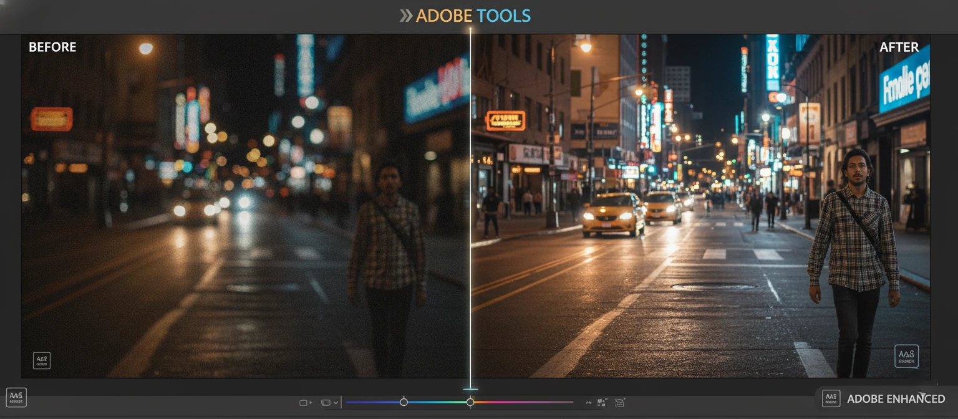Screen dimensions: 958x419
Task: Click the display preview icon beside the gradient slider
Action: (x=326, y=402)
